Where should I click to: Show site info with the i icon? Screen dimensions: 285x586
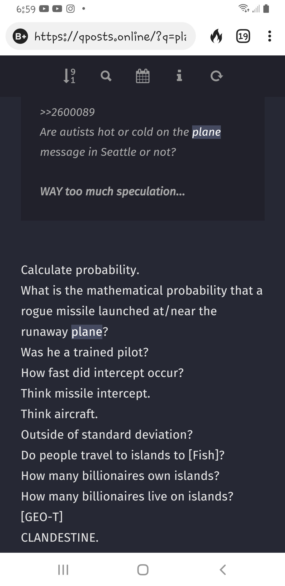pos(179,76)
